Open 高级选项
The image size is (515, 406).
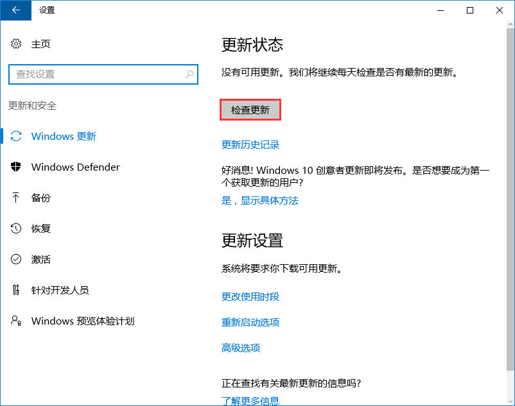point(240,348)
